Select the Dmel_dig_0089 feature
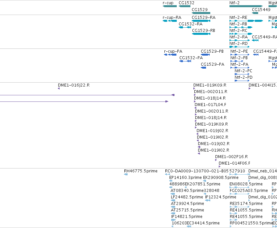The width and height of the screenshot is (277, 228). (249, 181)
